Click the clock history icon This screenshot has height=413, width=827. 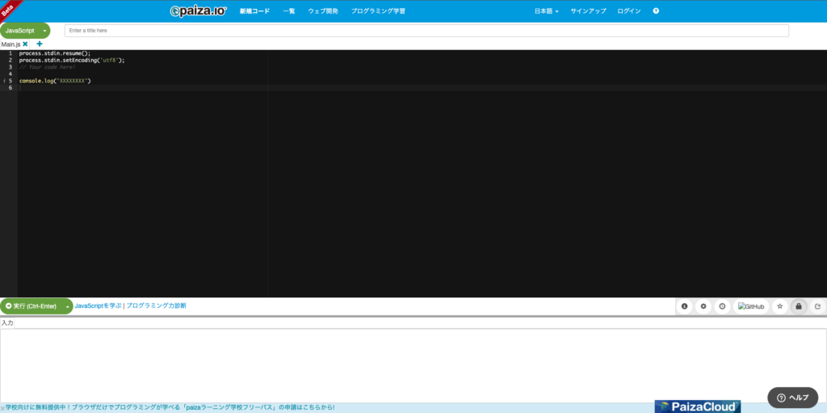click(722, 306)
